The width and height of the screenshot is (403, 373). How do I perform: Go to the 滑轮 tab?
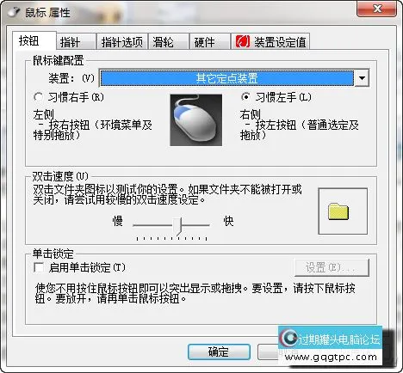pyautogui.click(x=168, y=42)
